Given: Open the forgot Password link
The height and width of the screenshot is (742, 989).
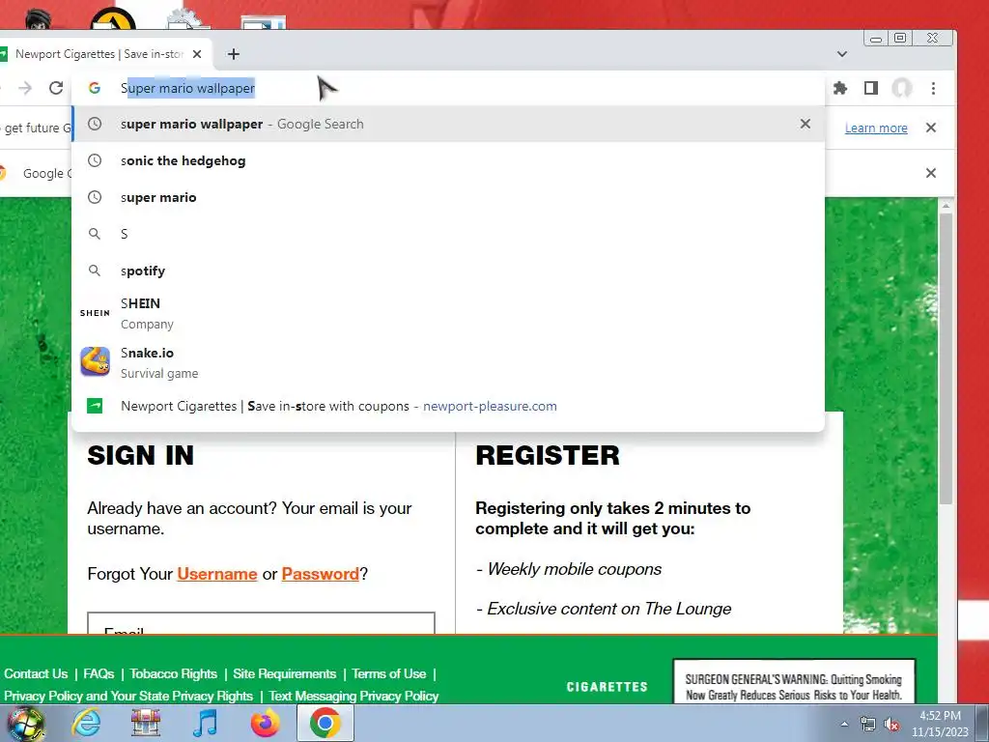Looking at the screenshot, I should 320,574.
